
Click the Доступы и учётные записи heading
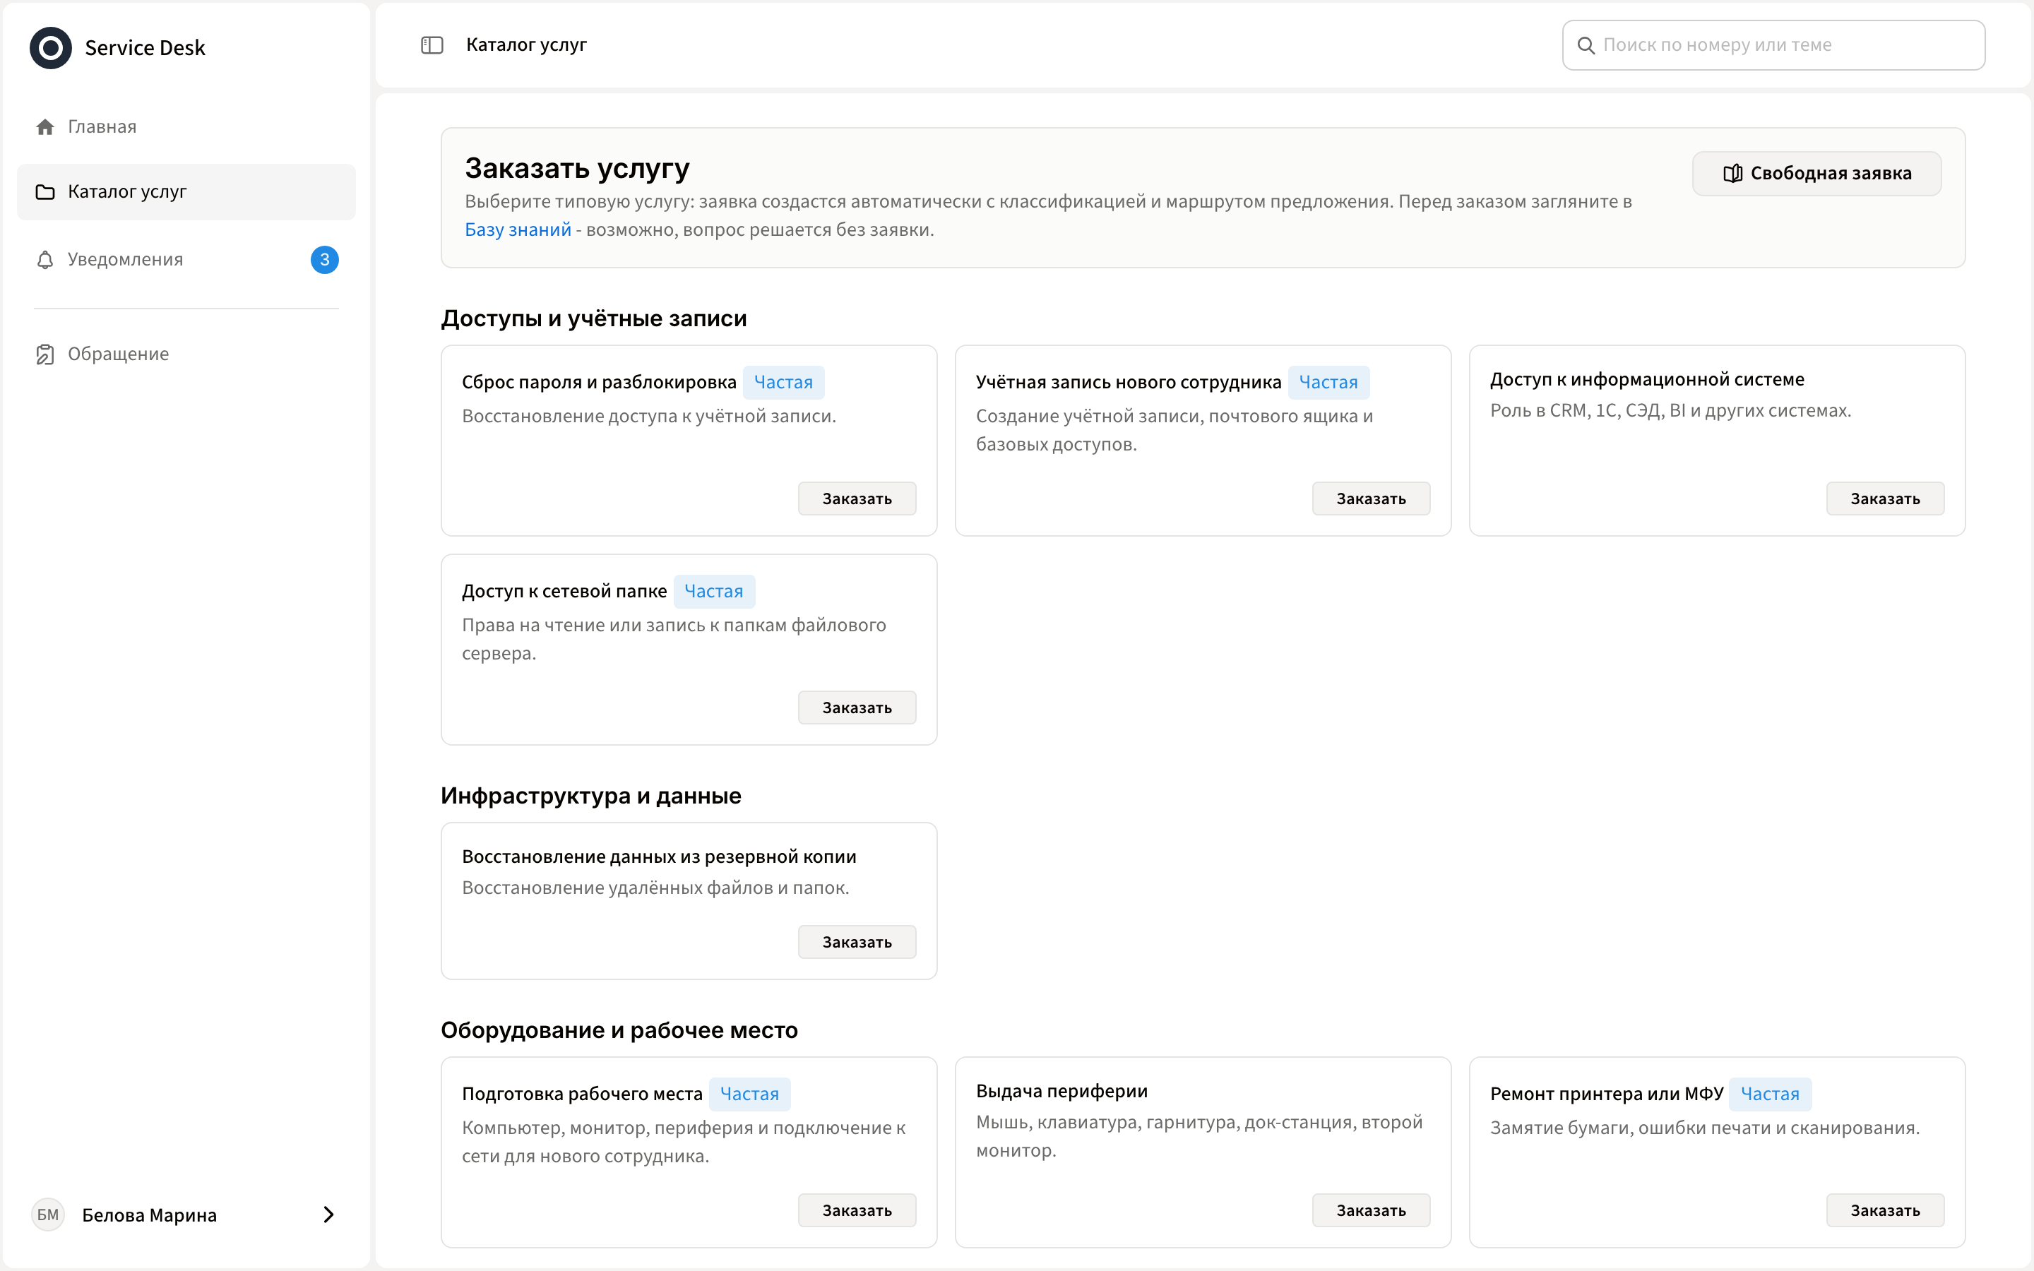click(x=593, y=318)
